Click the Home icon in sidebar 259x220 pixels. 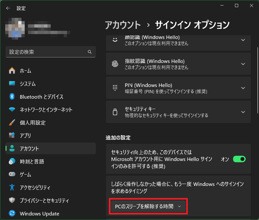(12, 71)
